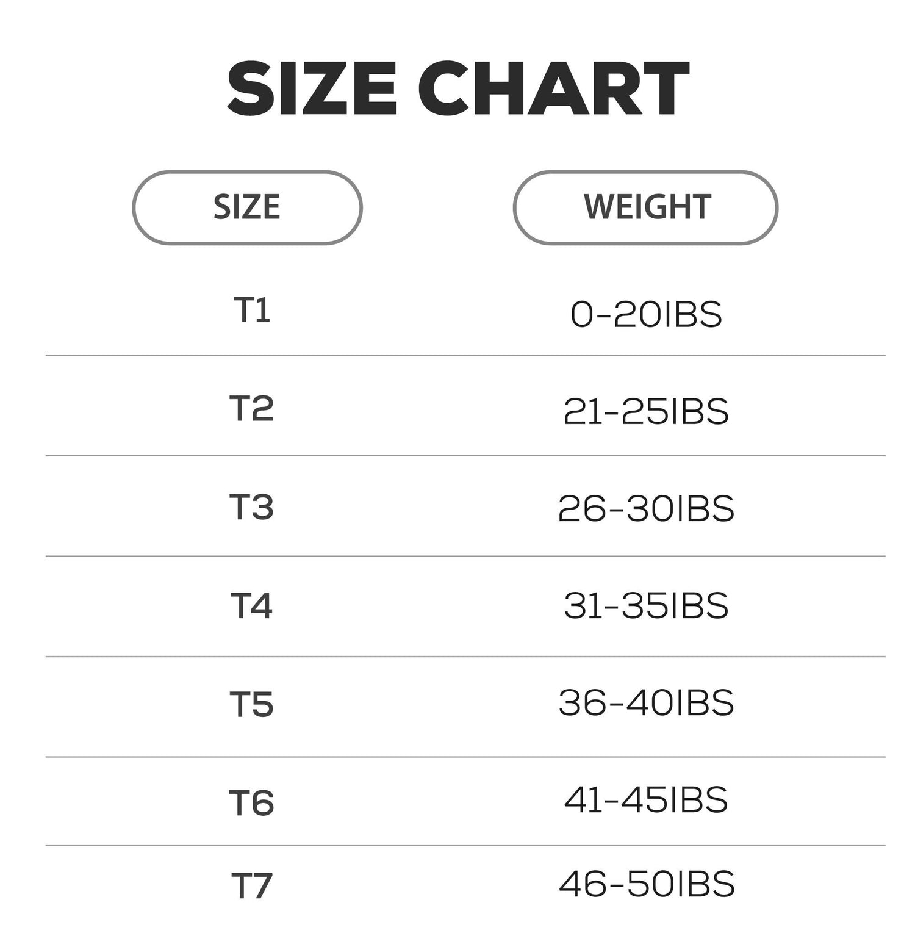The width and height of the screenshot is (915, 933).
Task: Select the SIZE column header pill
Action: 247,207
